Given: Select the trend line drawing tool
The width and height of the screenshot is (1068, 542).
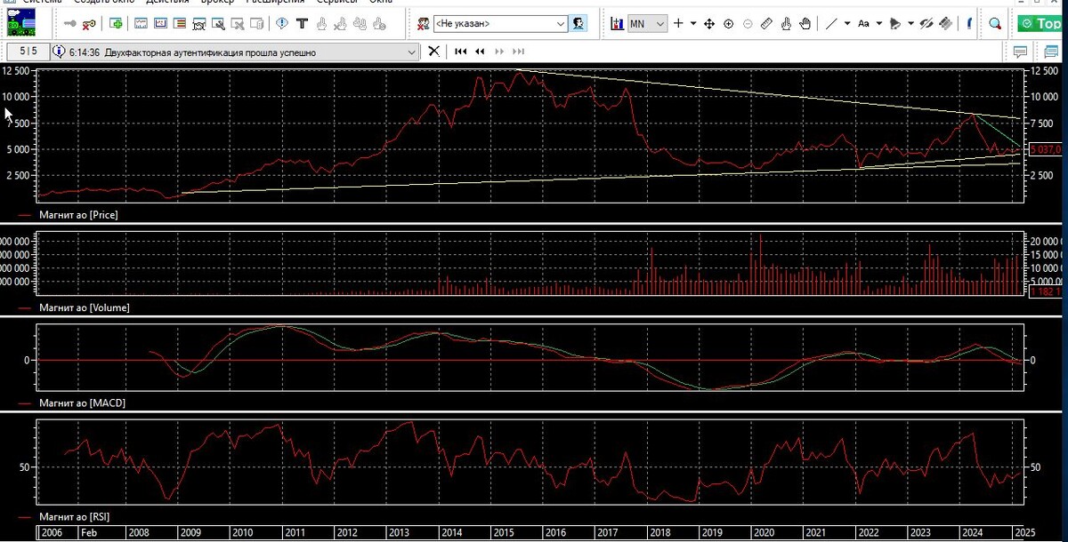Looking at the screenshot, I should coord(830,24).
